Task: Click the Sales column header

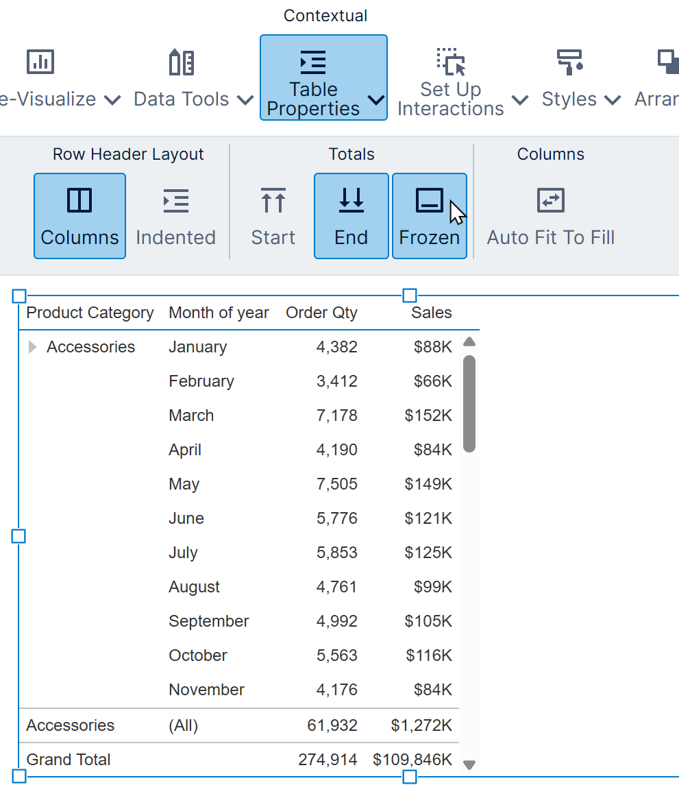Action: tap(431, 313)
